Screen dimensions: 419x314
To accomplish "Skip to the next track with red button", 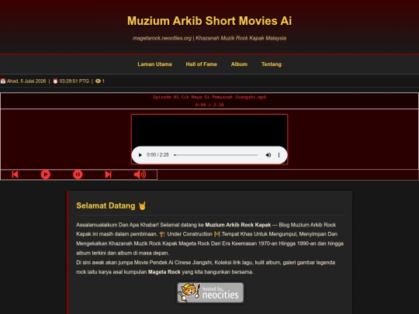I will click(x=108, y=174).
